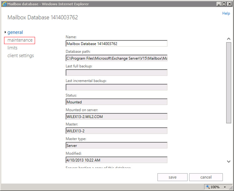Open the limits section
Screen dimensions: 234x191
(13, 48)
